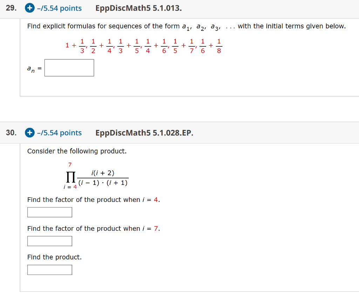
Task: Click the blue plus icon beside question 30
Action: (x=30, y=133)
